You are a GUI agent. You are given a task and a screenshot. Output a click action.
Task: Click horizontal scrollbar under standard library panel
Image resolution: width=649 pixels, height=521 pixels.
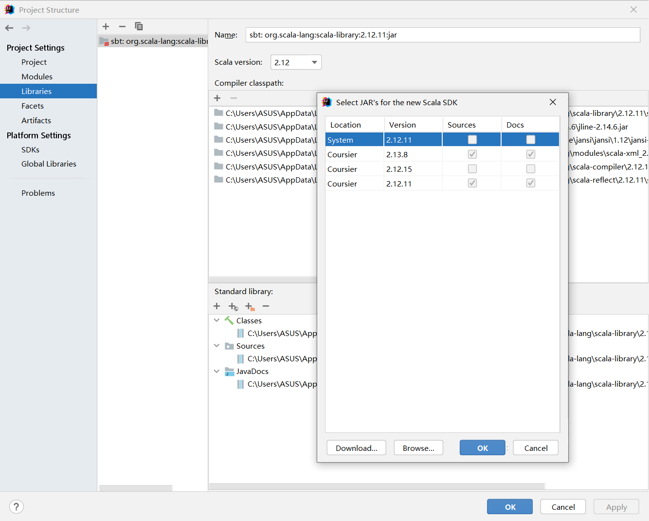click(x=377, y=486)
